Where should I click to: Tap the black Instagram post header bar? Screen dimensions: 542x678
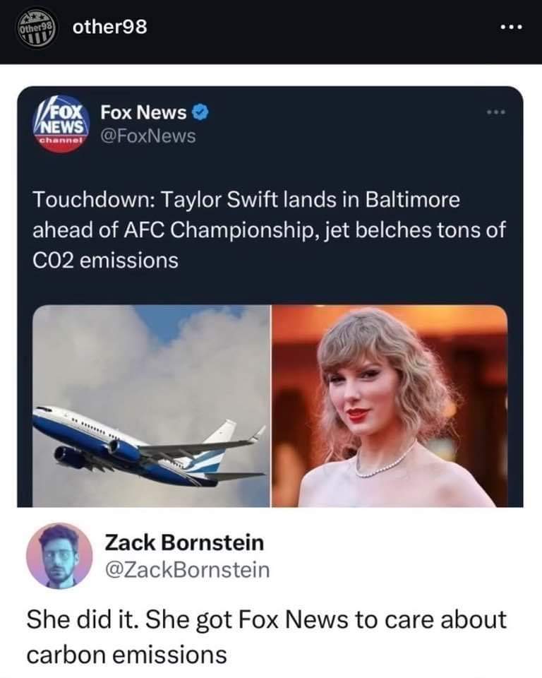[x=271, y=32]
